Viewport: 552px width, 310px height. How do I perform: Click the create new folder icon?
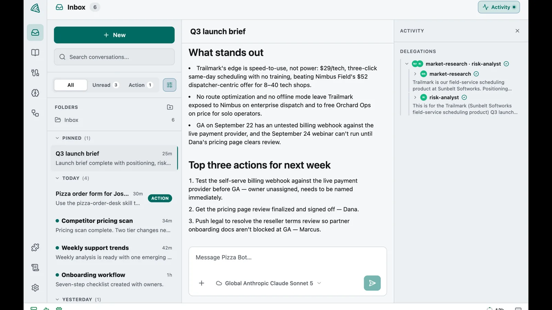(x=170, y=107)
